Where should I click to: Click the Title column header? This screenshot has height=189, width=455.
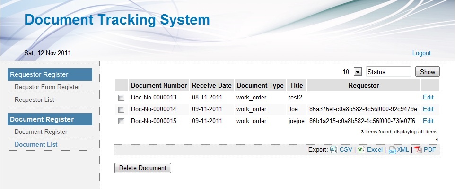coord(296,85)
